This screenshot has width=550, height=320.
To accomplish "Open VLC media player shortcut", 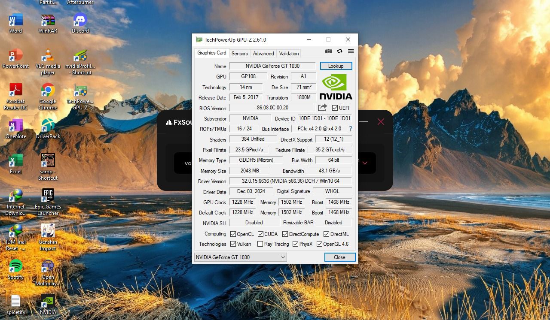I will [x=48, y=62].
